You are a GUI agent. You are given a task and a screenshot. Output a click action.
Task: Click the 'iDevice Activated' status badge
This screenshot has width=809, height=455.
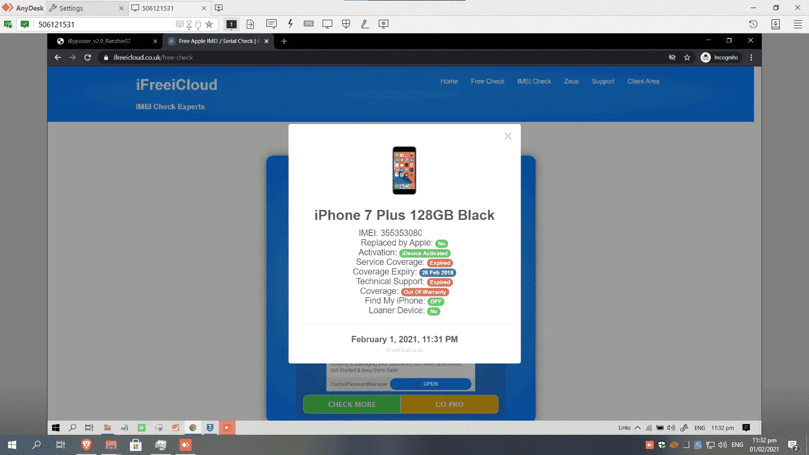click(x=425, y=253)
